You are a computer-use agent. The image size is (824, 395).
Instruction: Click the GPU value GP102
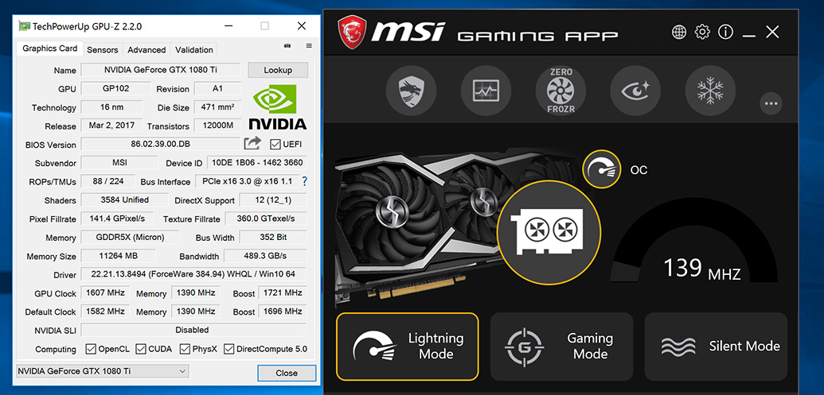[115, 89]
